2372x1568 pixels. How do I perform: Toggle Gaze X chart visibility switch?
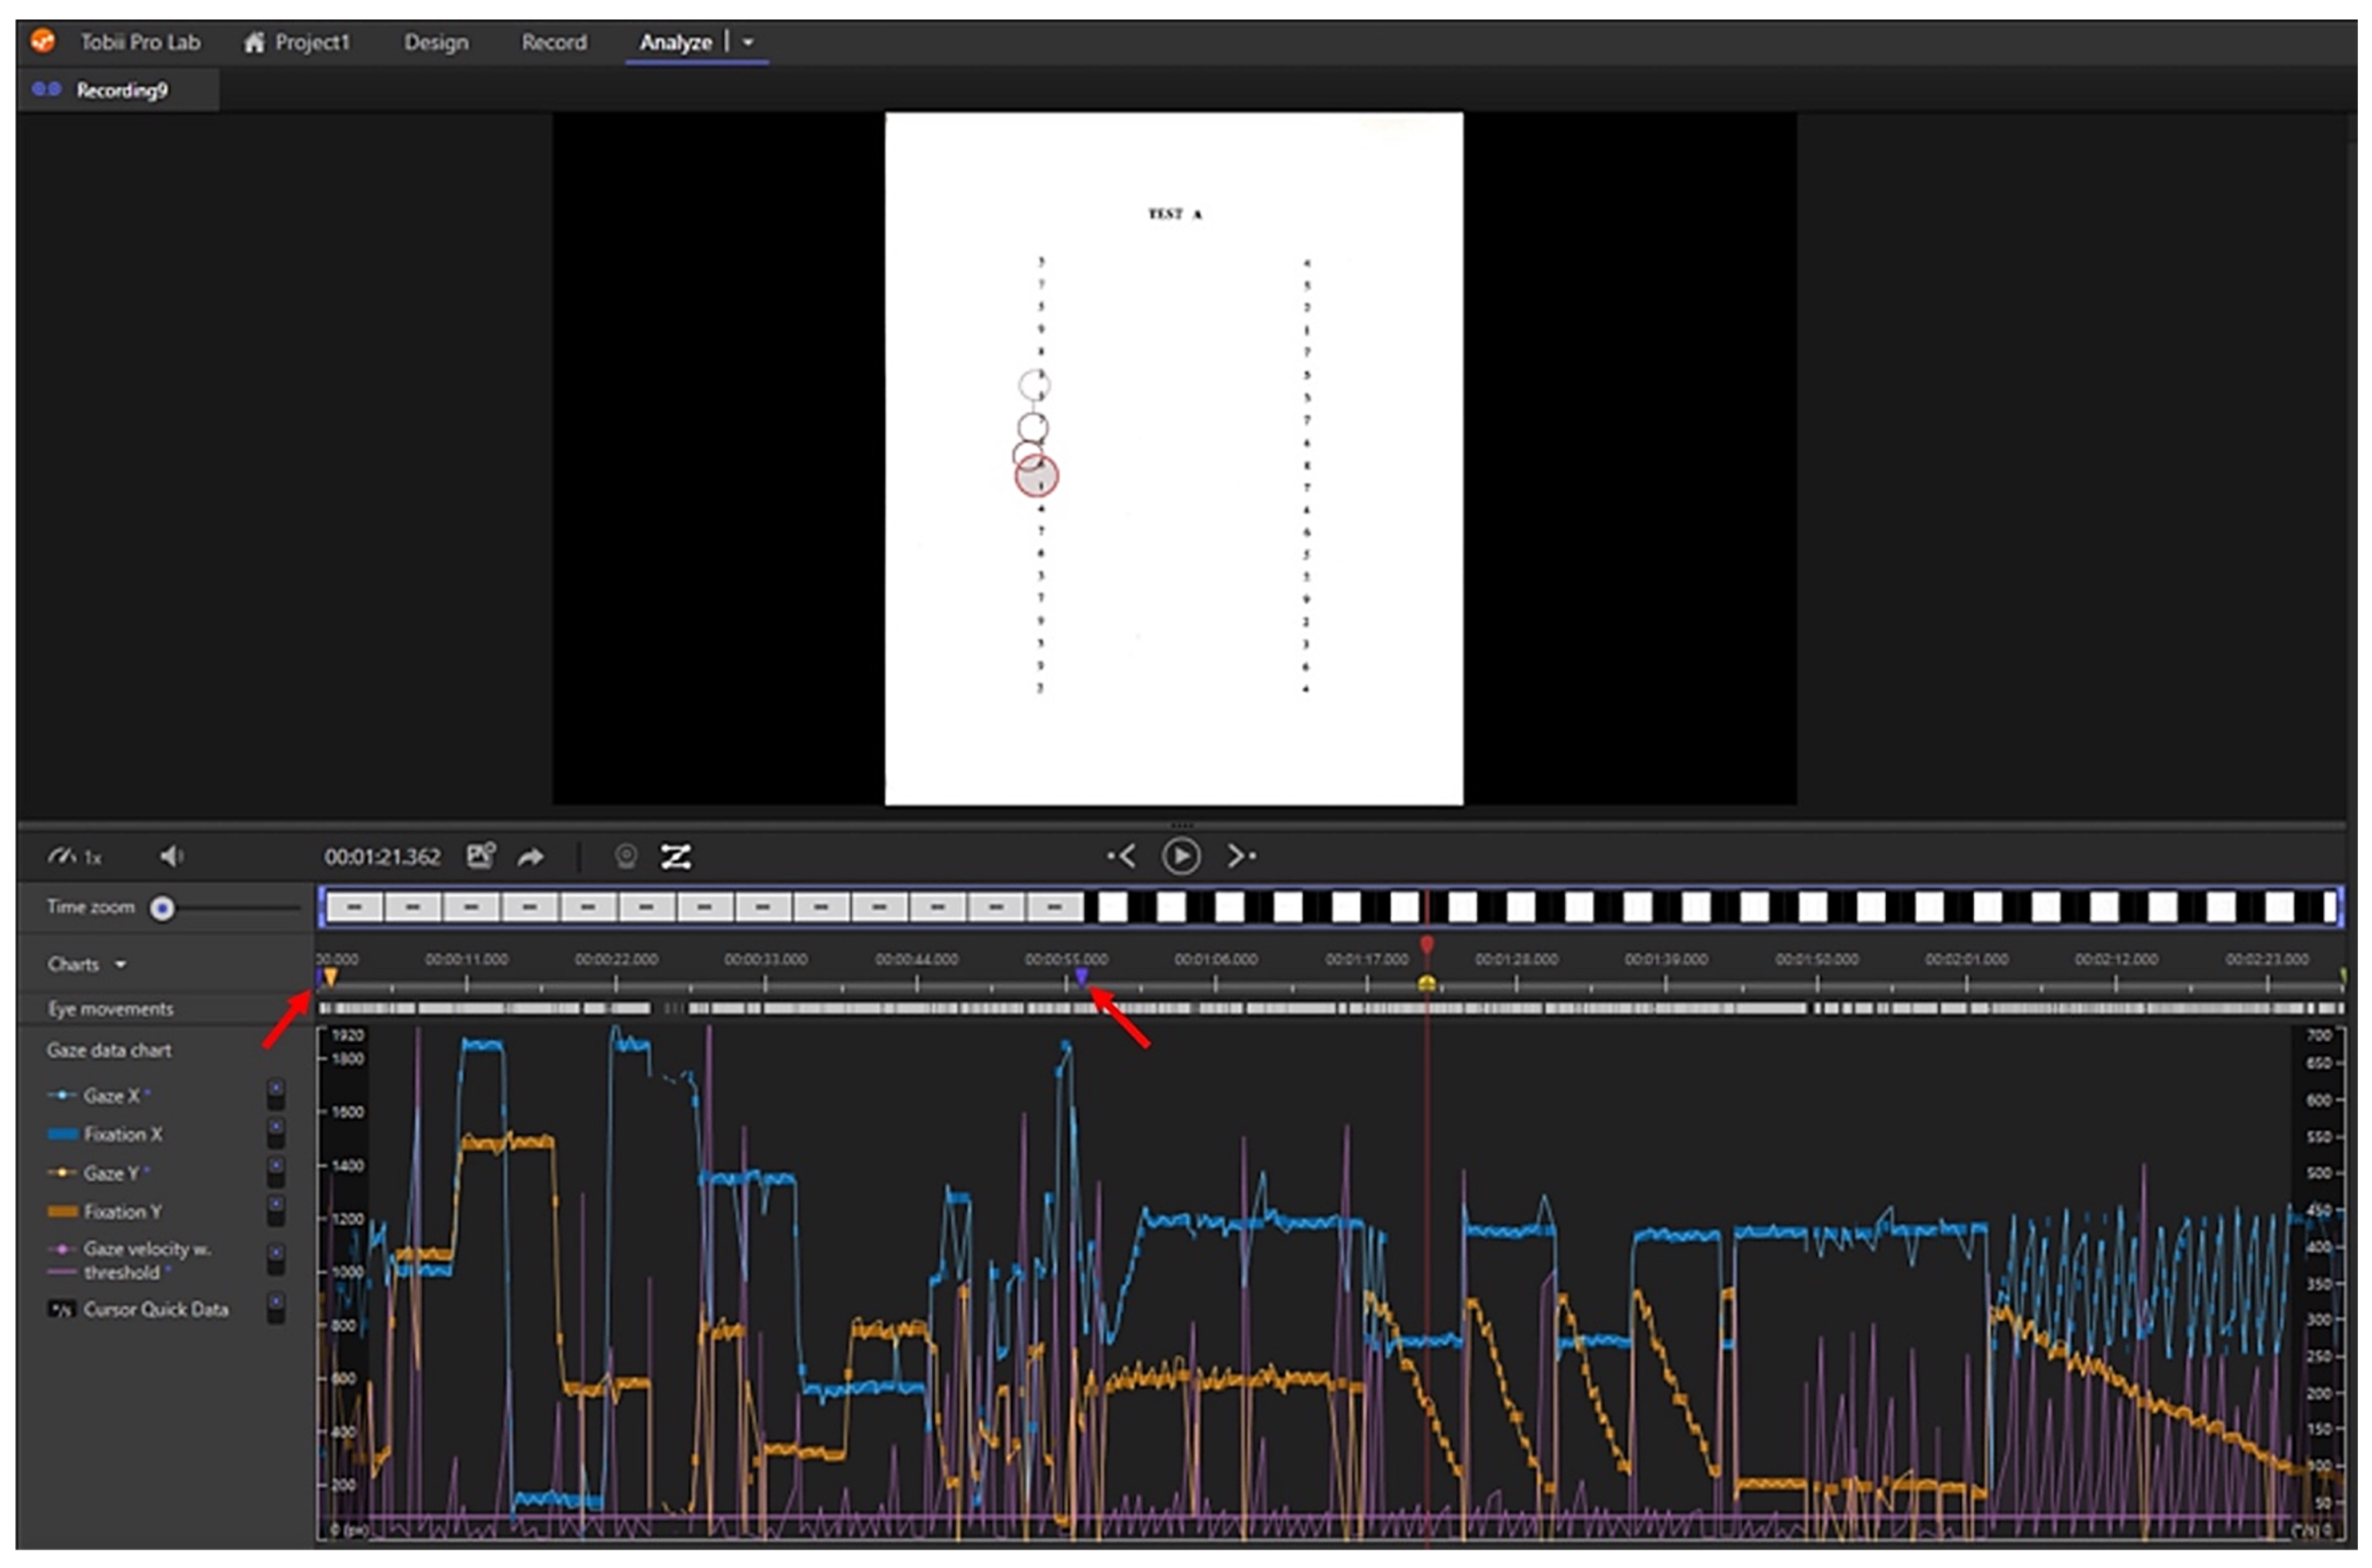[x=276, y=1095]
